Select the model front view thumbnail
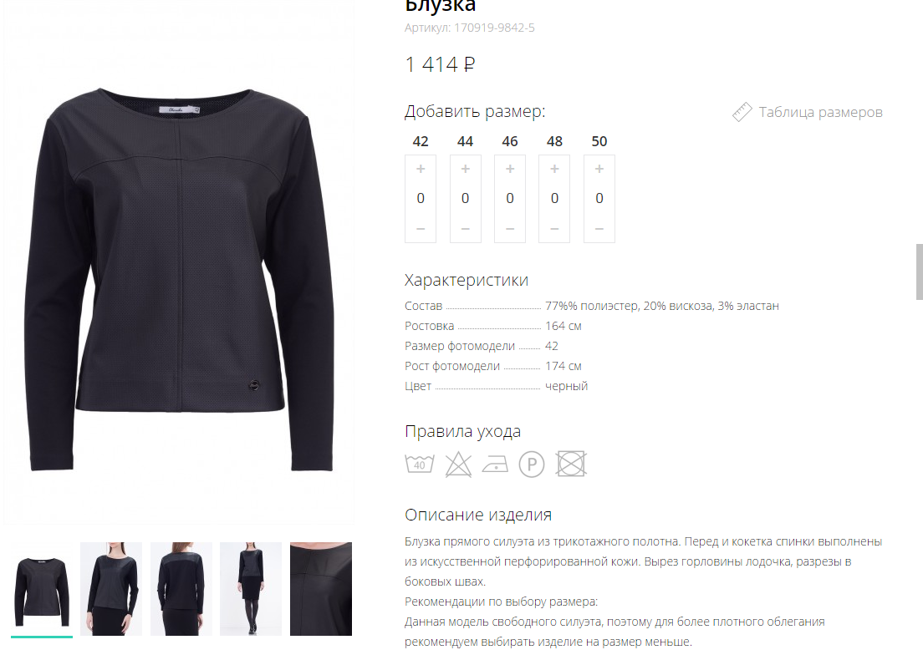923x655 pixels. (111, 588)
